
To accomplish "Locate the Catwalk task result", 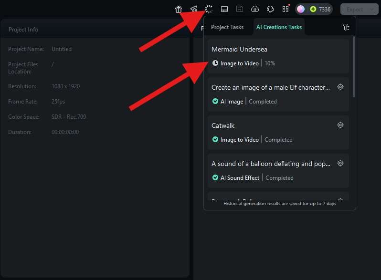I will pos(340,125).
